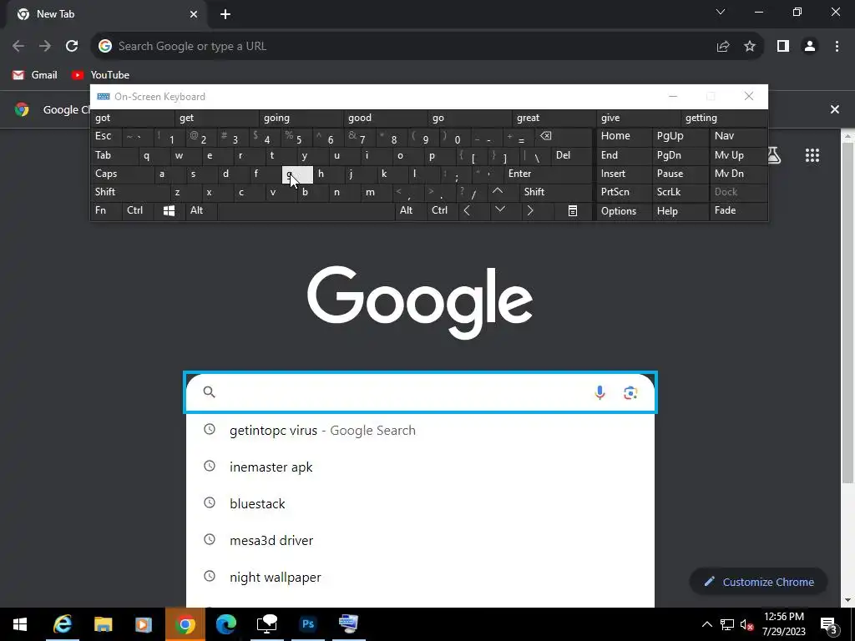The width and height of the screenshot is (855, 641).
Task: Toggle the right Shift key
Action: (555, 192)
